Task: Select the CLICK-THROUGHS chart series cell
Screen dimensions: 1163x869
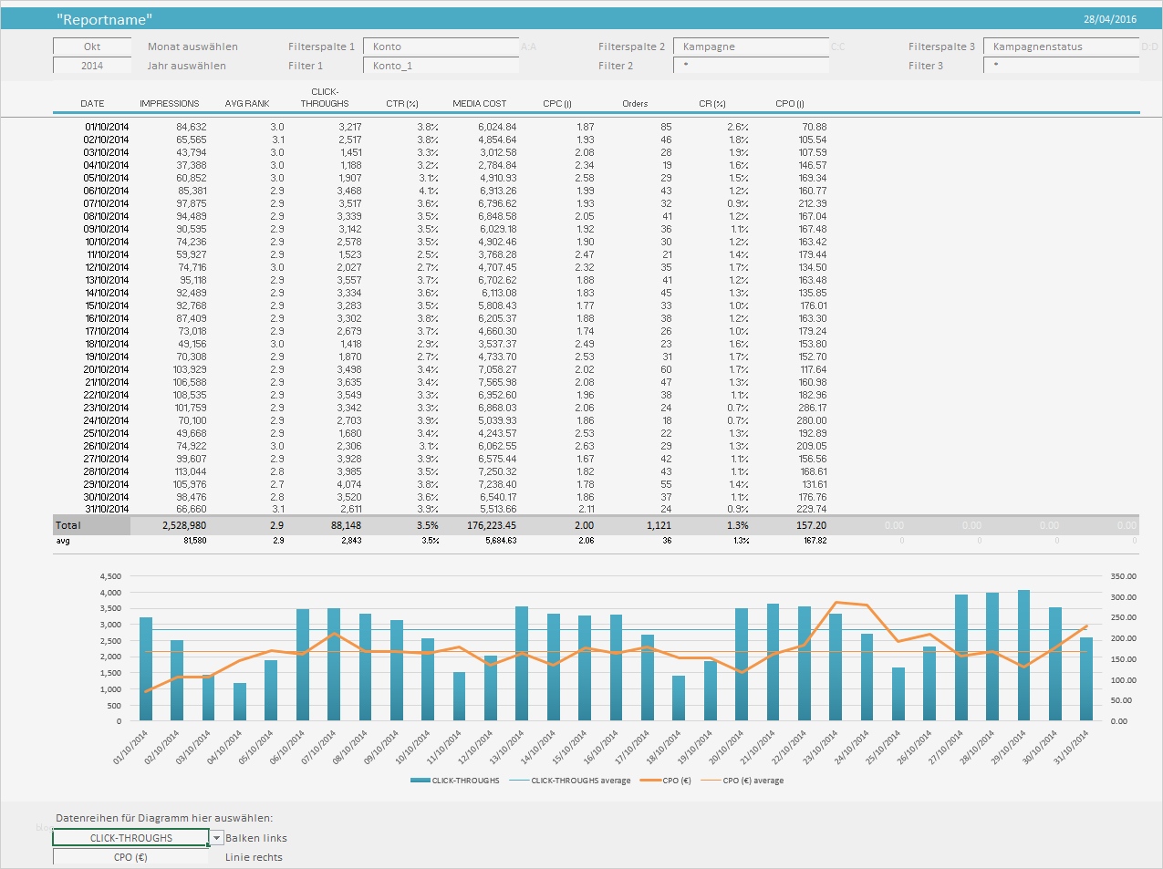Action: point(130,838)
